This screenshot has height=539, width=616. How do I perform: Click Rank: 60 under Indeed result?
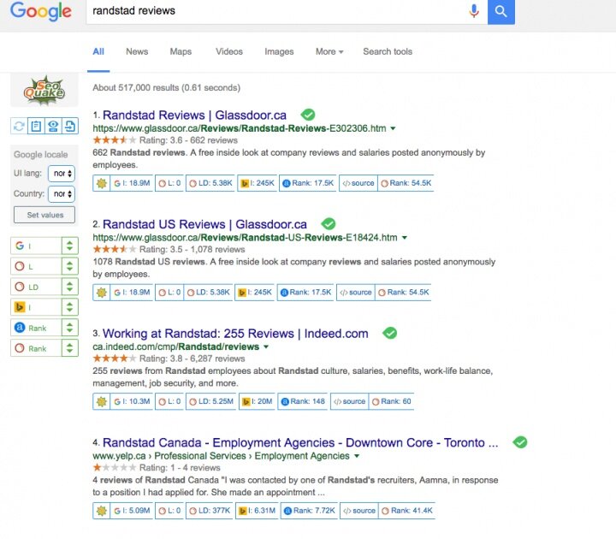click(x=392, y=401)
